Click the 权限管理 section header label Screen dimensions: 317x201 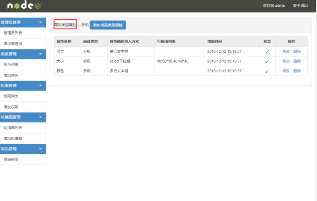click(9, 86)
